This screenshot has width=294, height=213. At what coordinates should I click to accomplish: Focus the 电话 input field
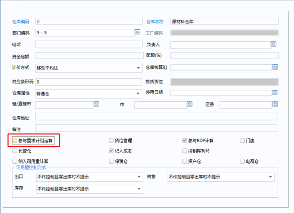pos(89,45)
